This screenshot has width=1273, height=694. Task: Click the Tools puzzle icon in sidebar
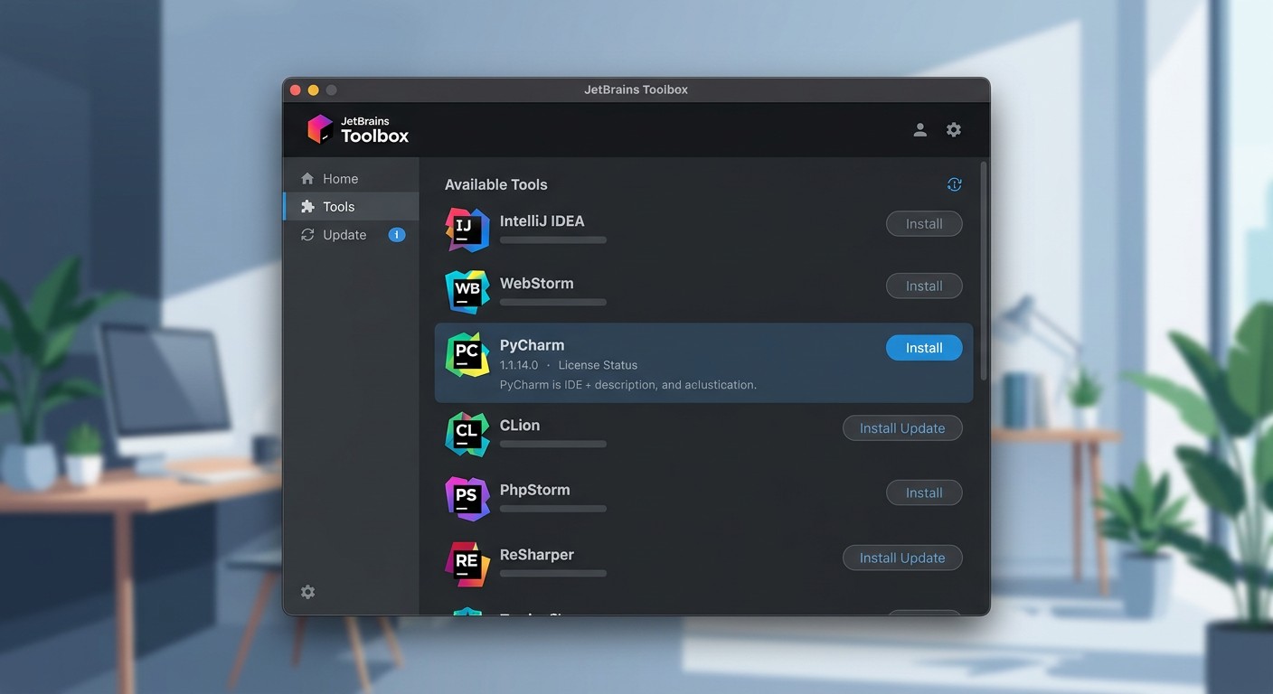307,207
